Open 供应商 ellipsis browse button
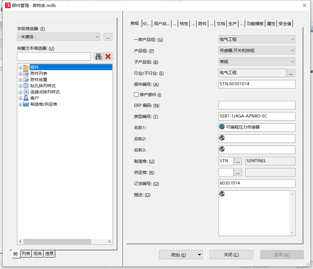The width and height of the screenshot is (313, 269). [238, 172]
